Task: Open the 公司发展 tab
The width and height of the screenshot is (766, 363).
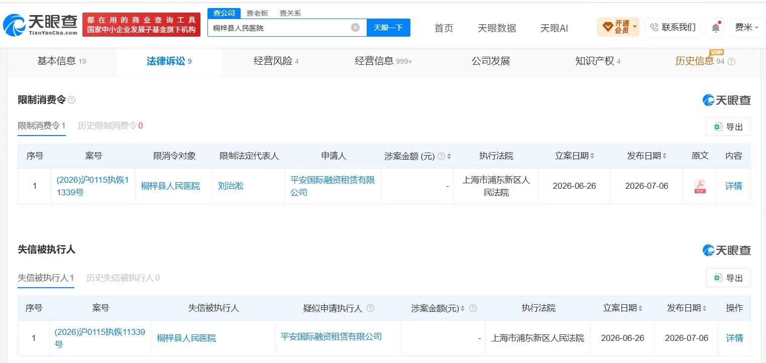Action: (491, 61)
